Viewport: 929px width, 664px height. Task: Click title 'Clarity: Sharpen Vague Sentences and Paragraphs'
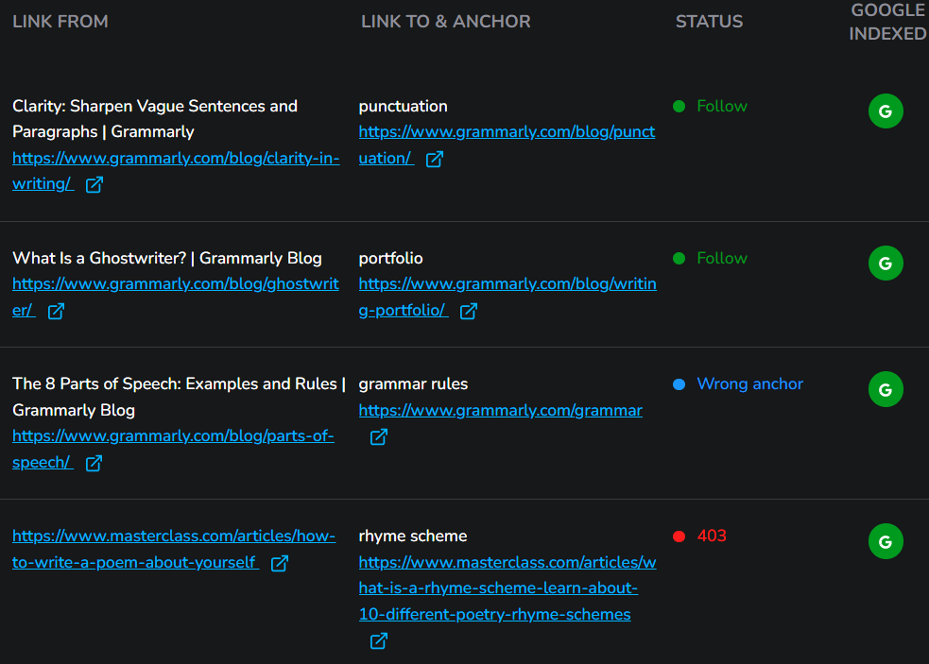[155, 119]
